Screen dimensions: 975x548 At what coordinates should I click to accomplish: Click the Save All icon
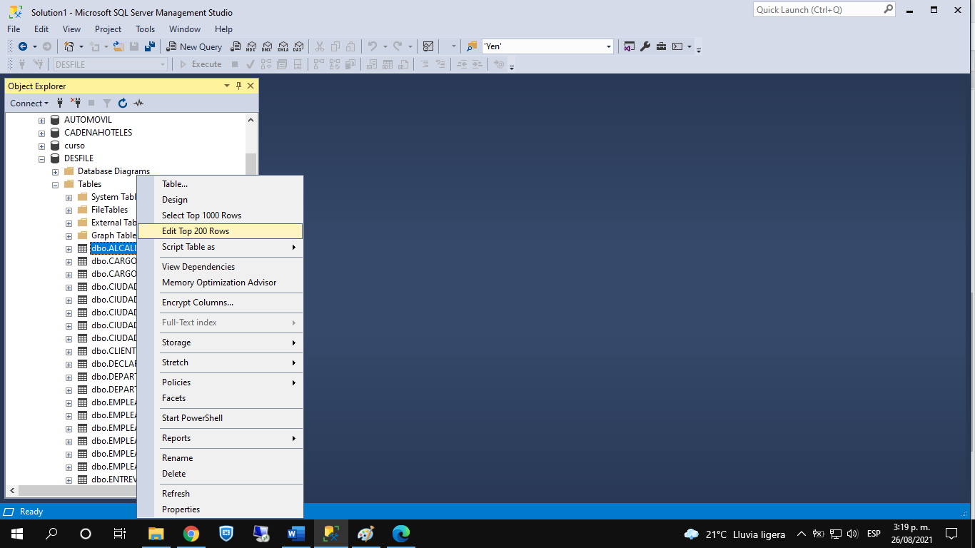click(x=150, y=46)
